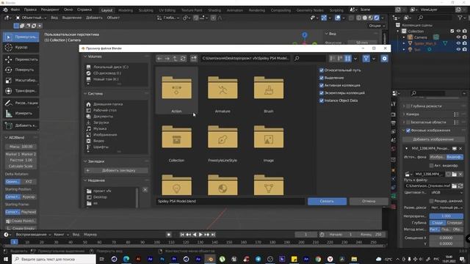470x264 pixels.
Task: Select the Transform tool
Action: coord(21,91)
